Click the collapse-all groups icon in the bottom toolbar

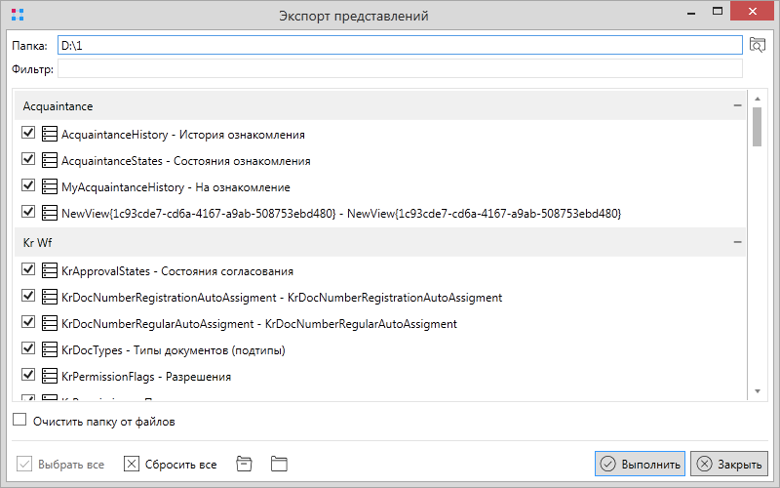pos(245,464)
